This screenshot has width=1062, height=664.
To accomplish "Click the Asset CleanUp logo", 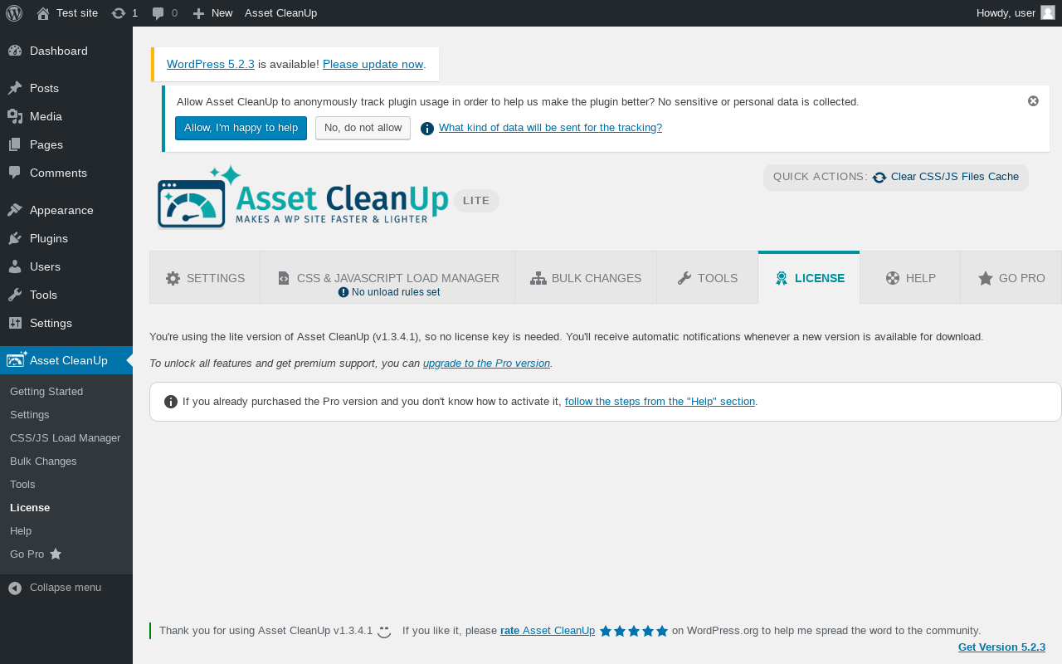I will 303,198.
